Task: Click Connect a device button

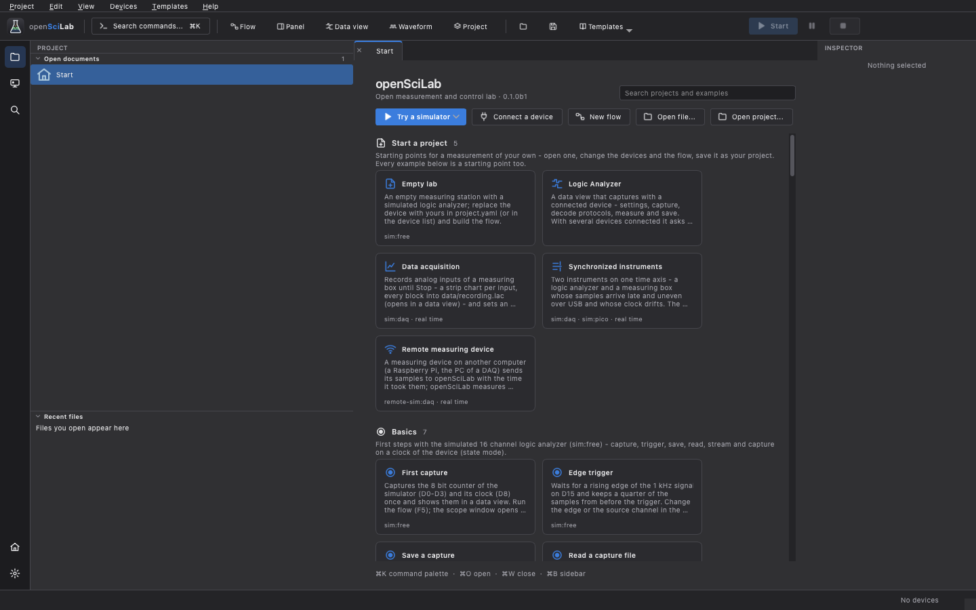Action: [x=516, y=117]
